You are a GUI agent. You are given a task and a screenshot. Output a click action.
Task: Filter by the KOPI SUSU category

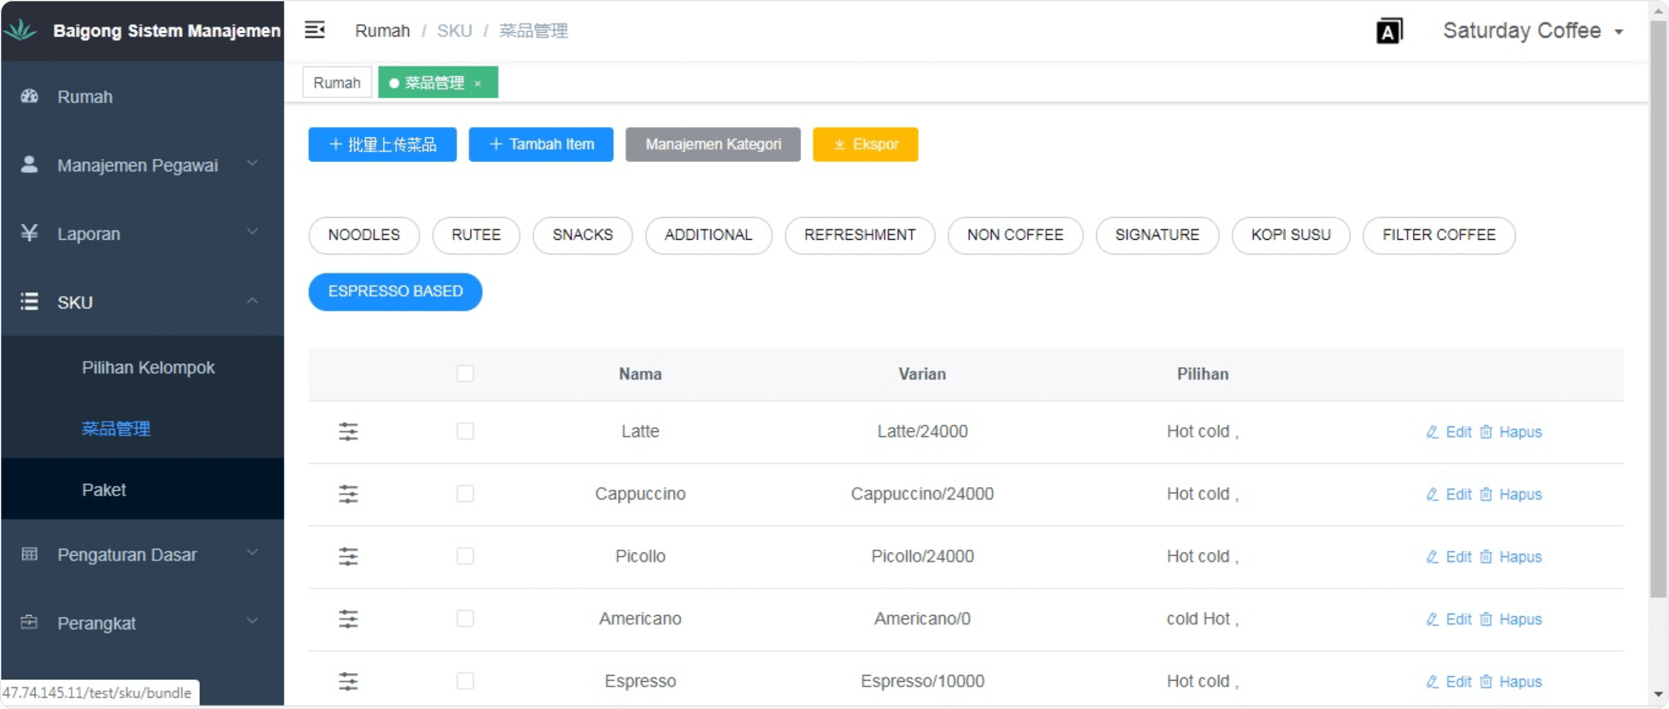pos(1290,235)
